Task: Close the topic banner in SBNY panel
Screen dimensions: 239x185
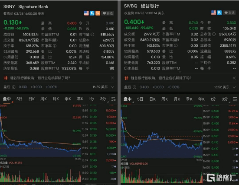Action: (112, 78)
